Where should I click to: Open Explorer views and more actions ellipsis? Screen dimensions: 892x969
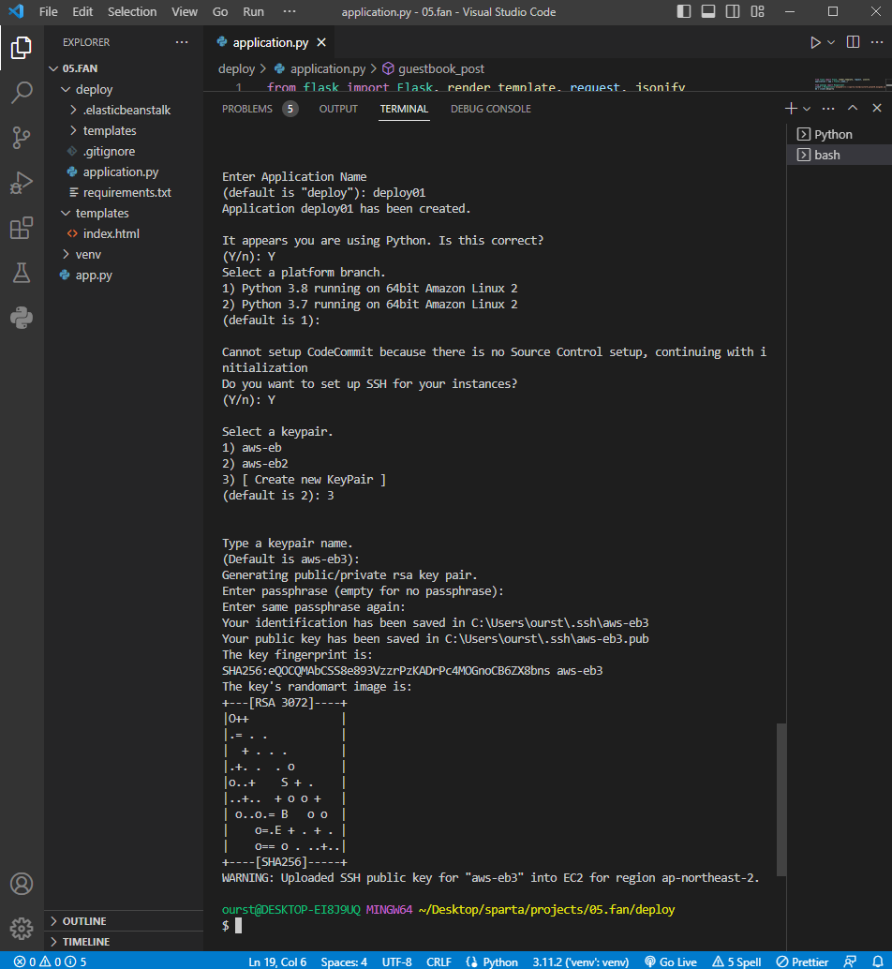(x=182, y=42)
